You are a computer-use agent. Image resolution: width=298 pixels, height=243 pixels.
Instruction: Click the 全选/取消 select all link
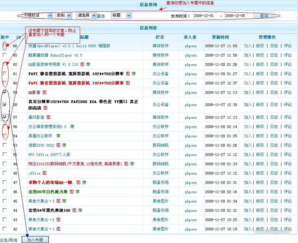(9, 240)
